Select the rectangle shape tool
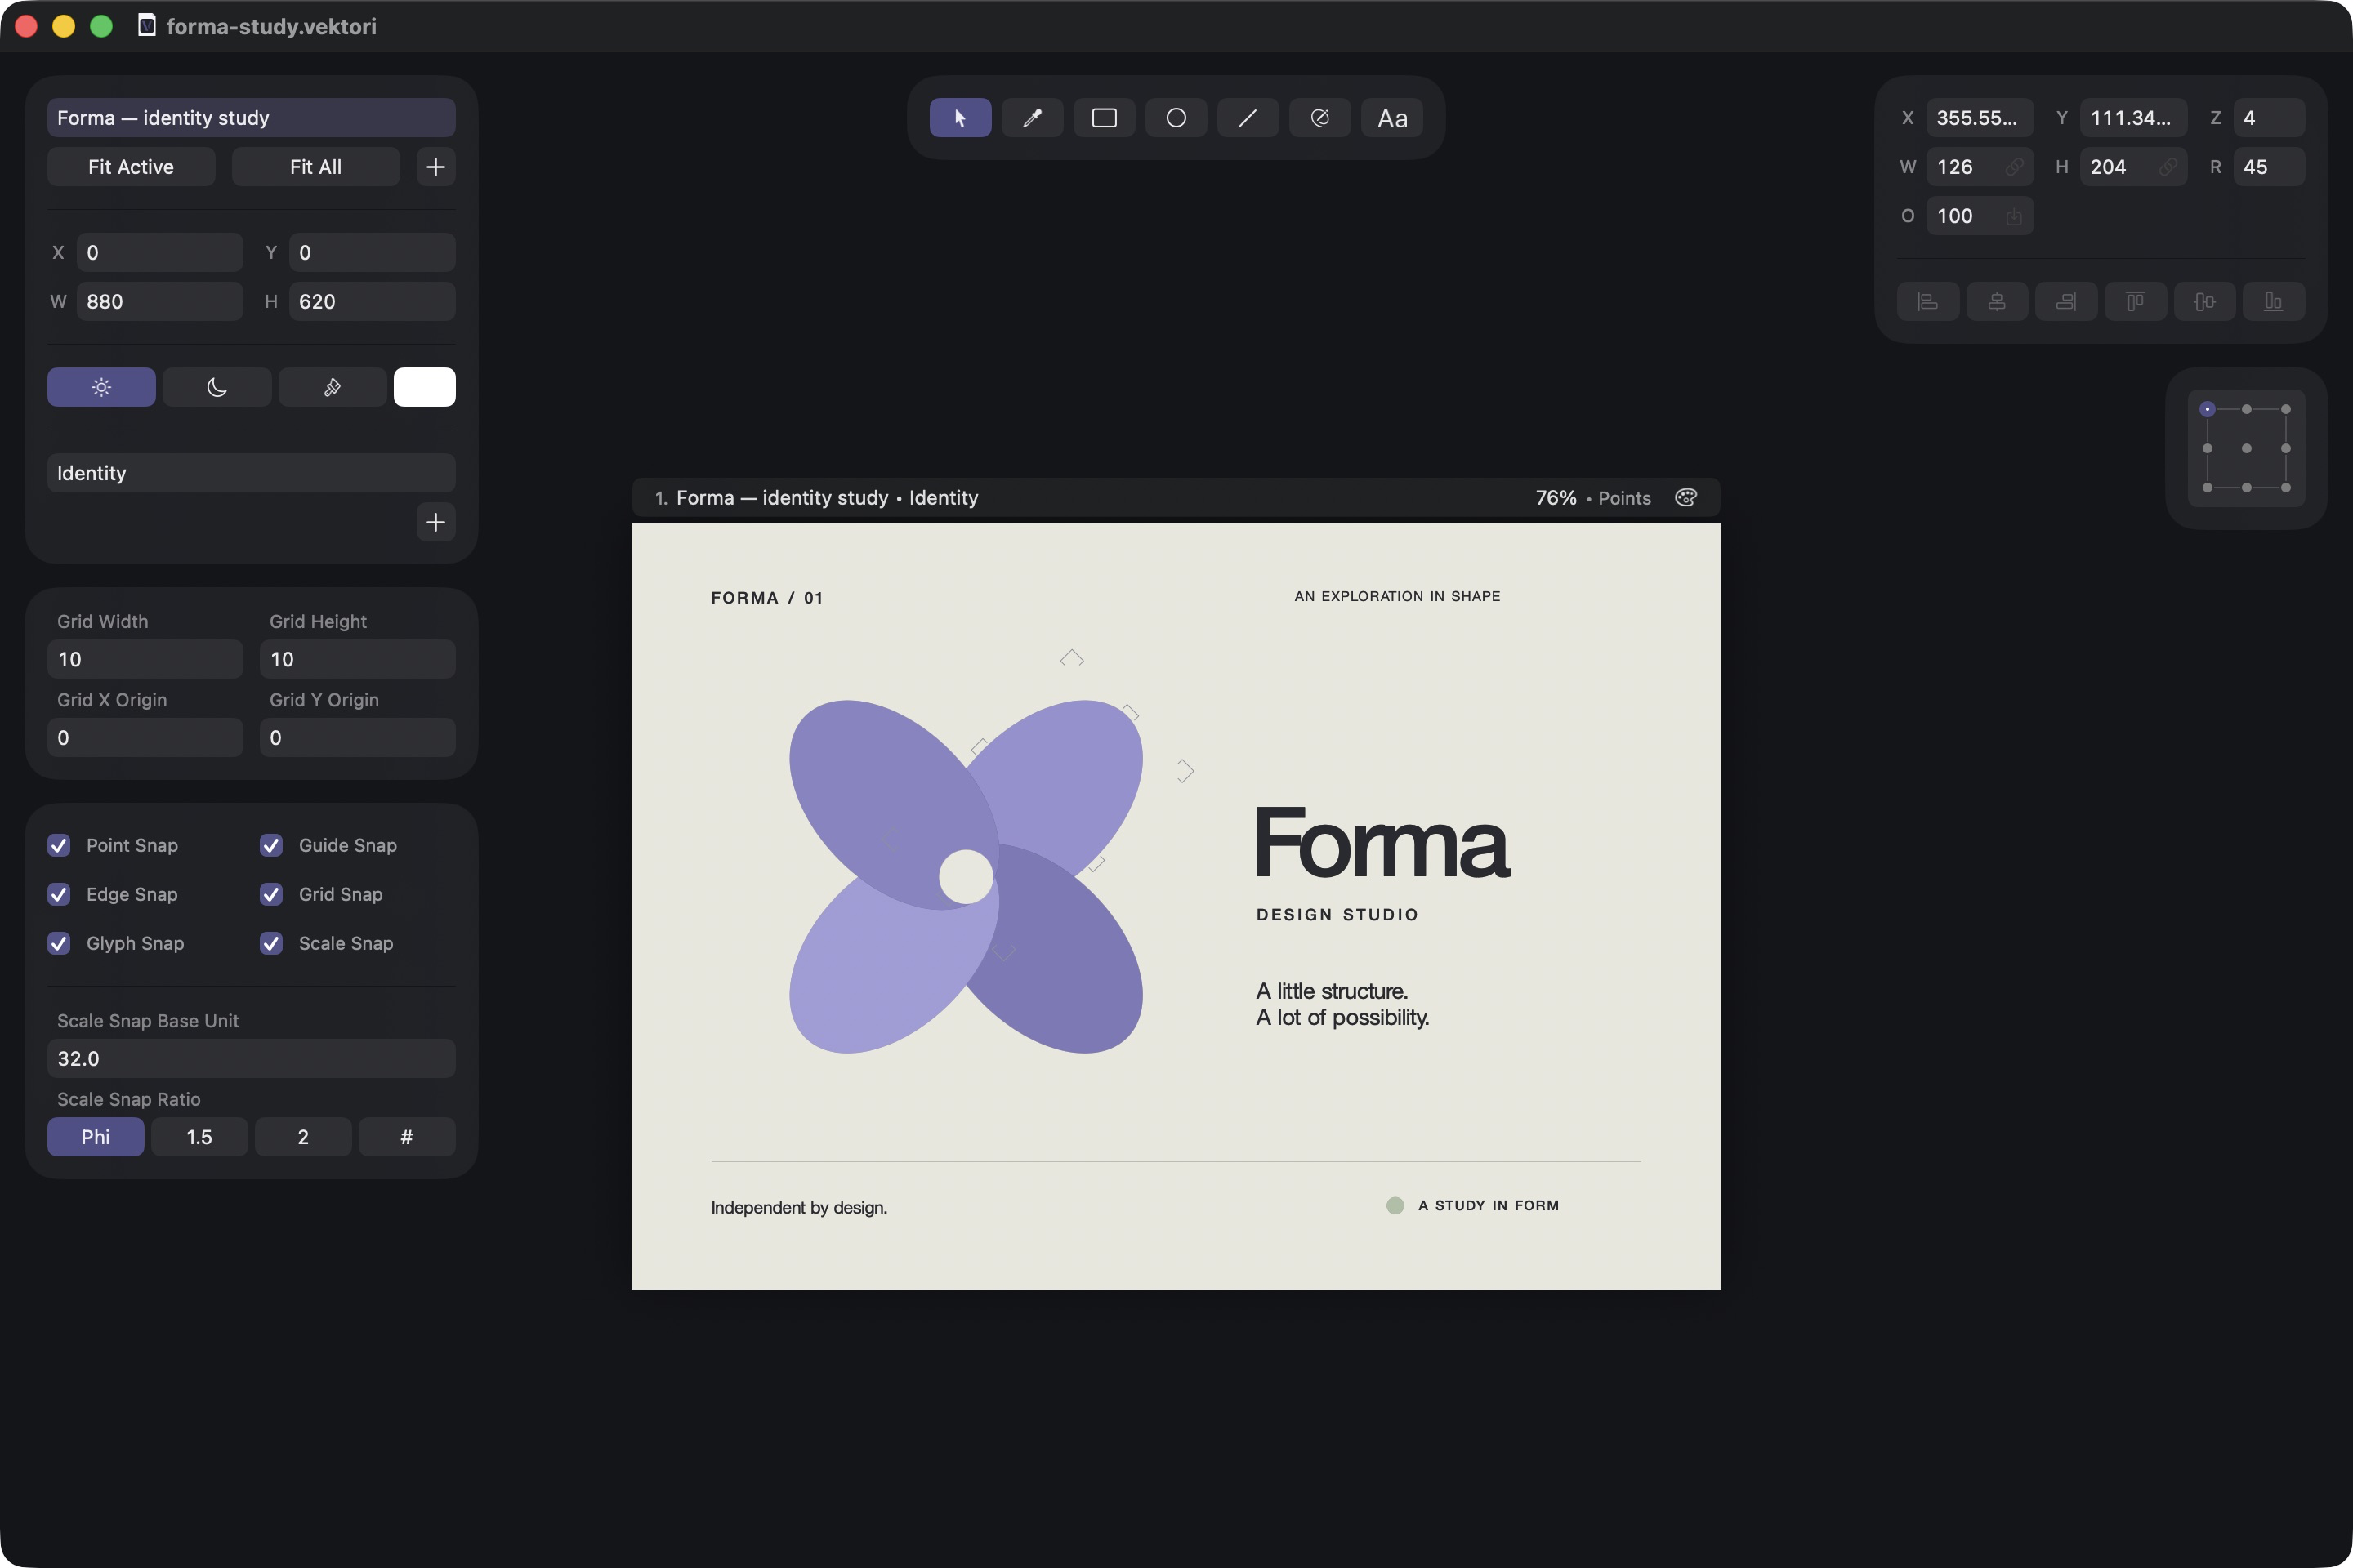 (x=1104, y=118)
